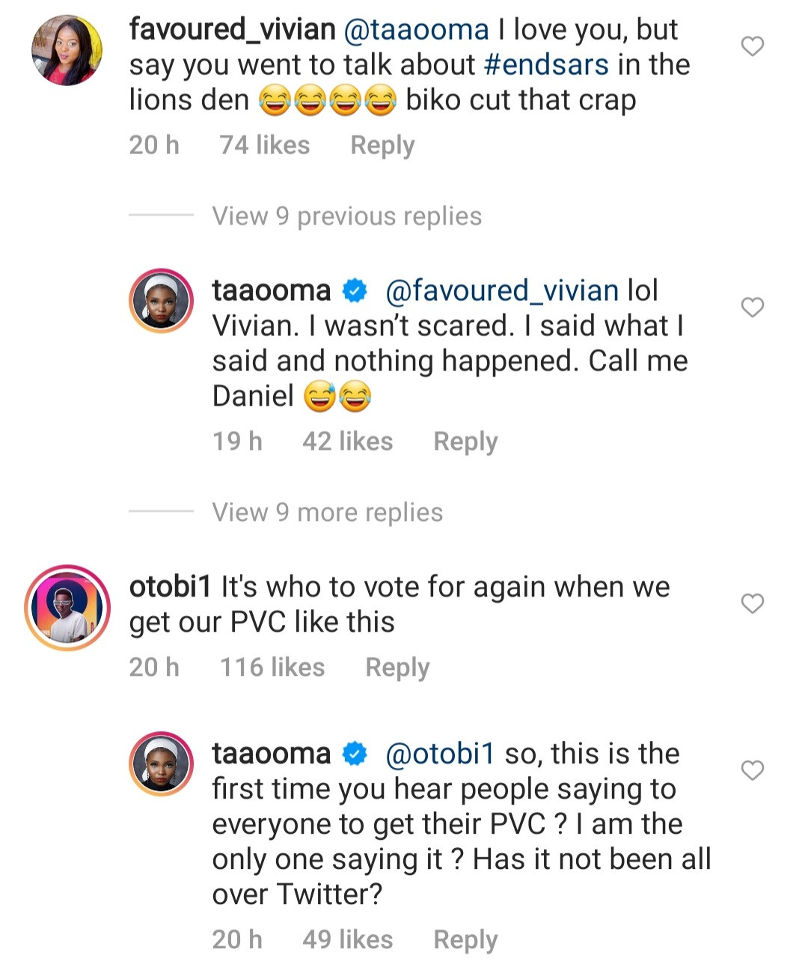Reply to favoured_vivian's comment

pos(382,145)
